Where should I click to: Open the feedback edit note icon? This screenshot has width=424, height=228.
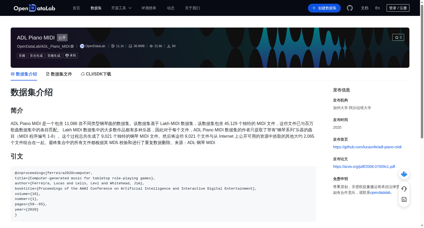404,199
